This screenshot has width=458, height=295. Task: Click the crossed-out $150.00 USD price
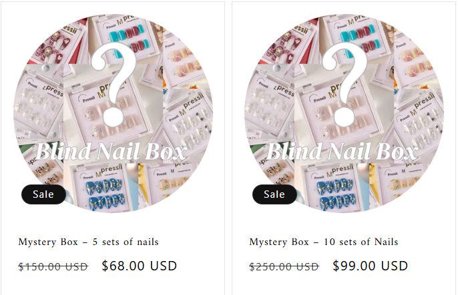coord(53,267)
